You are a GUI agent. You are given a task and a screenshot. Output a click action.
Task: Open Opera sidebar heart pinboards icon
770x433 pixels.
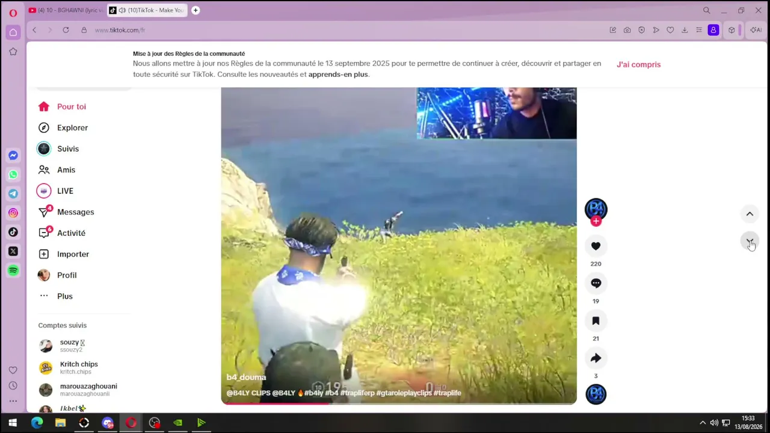[13, 370]
